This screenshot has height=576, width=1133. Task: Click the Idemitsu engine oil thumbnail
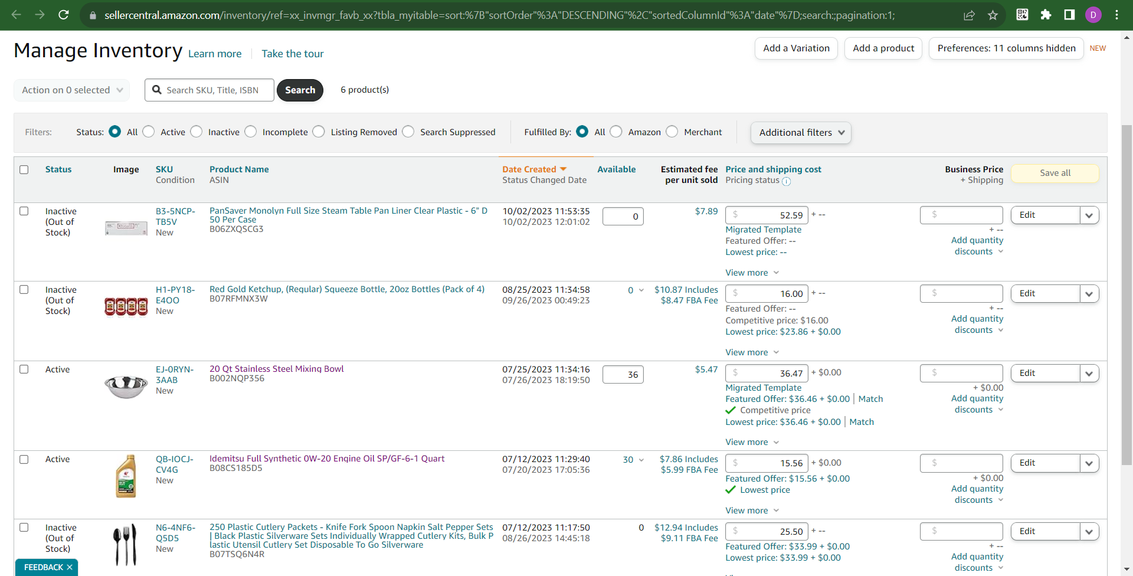[126, 476]
